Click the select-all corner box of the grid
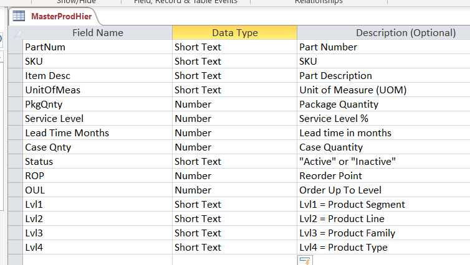This screenshot has height=265, width=470. point(16,32)
